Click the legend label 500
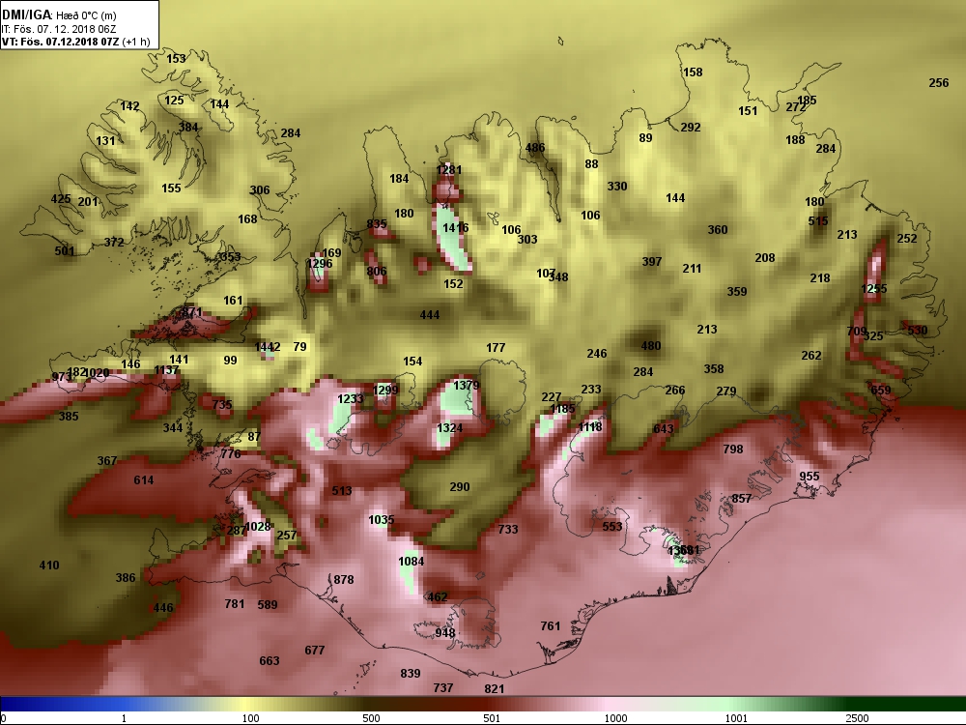This screenshot has height=725, width=966. pyautogui.click(x=371, y=718)
